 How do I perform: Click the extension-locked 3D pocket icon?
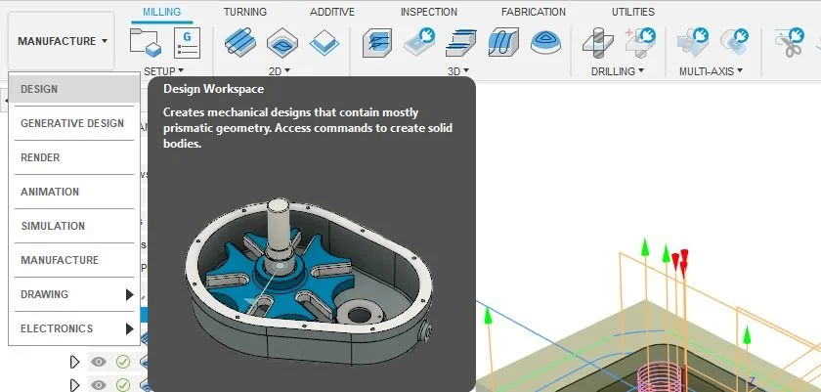click(x=419, y=41)
